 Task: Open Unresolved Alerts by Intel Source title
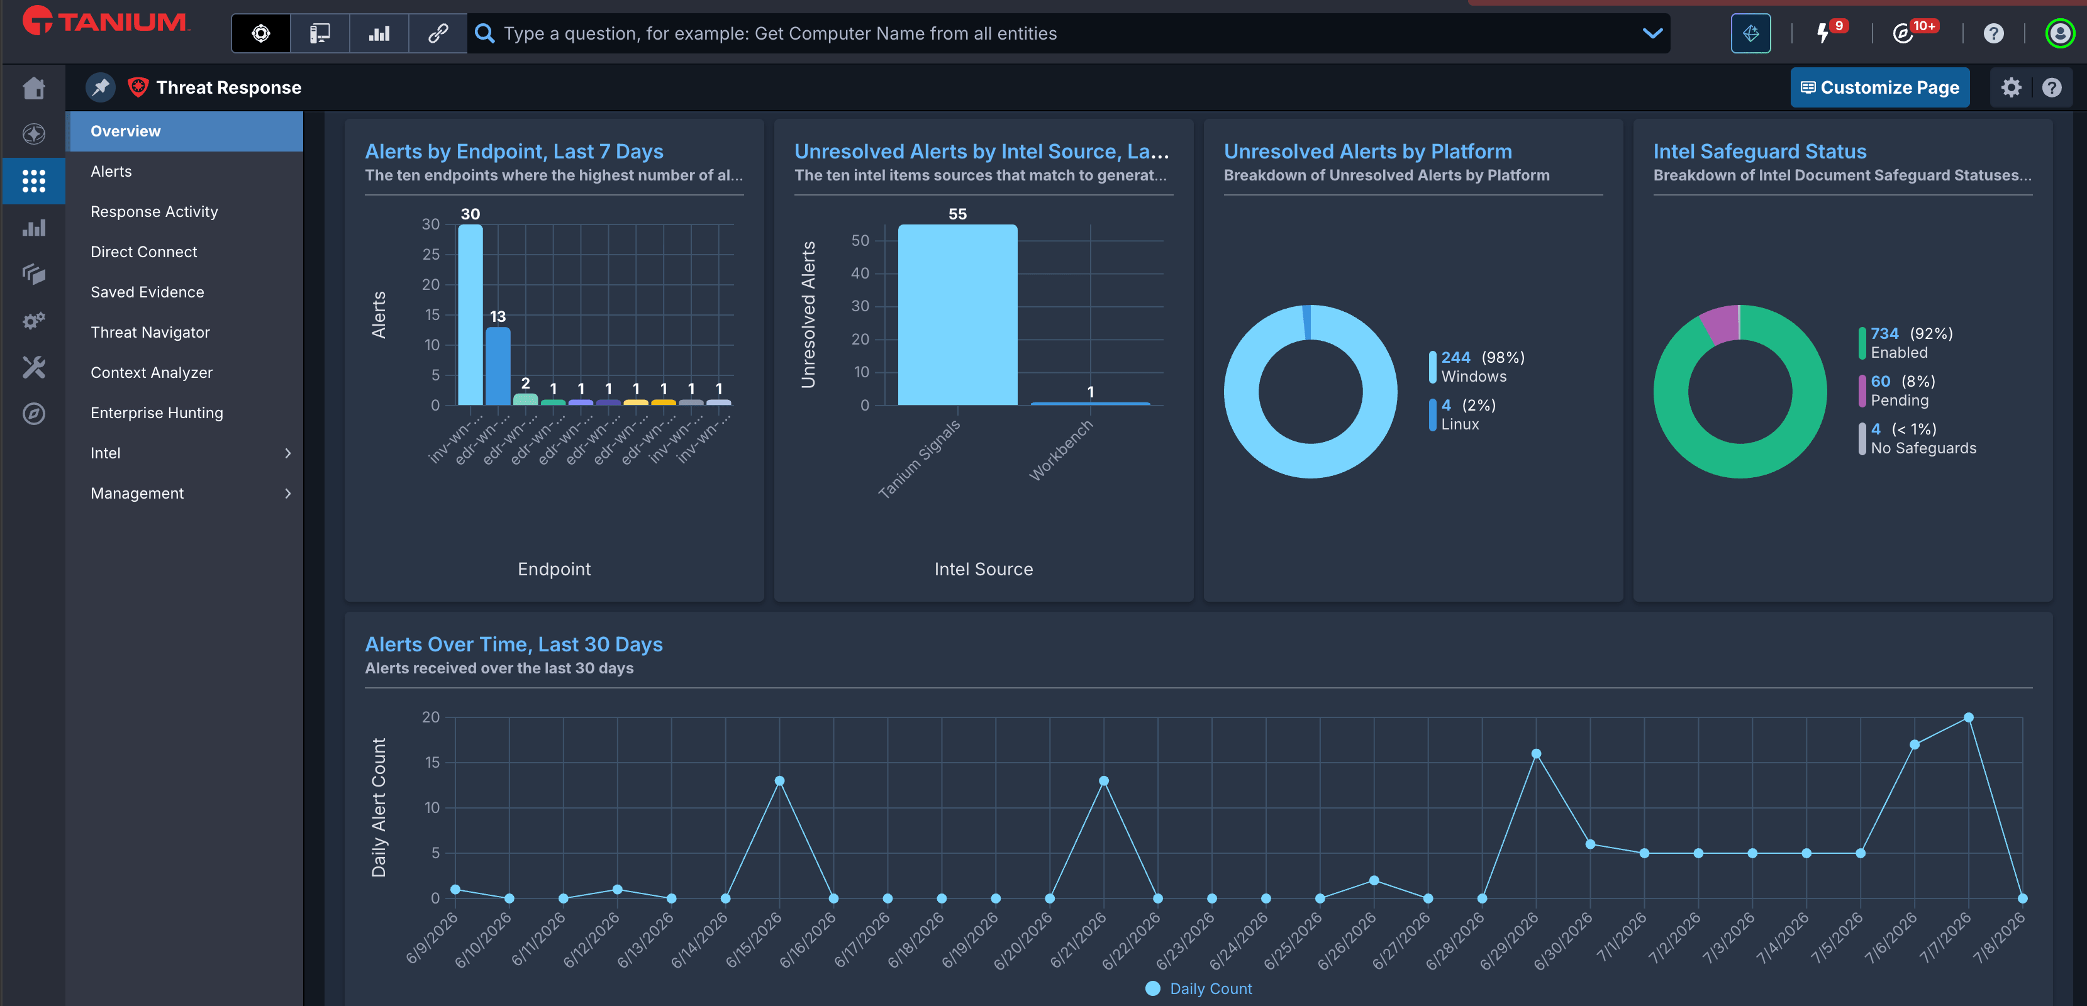point(981,152)
